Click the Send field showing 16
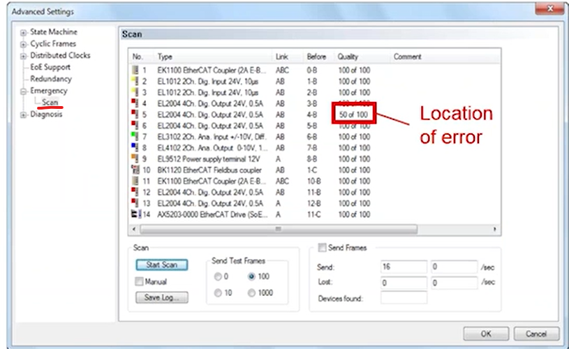Image resolution: width=569 pixels, height=349 pixels. [x=404, y=267]
